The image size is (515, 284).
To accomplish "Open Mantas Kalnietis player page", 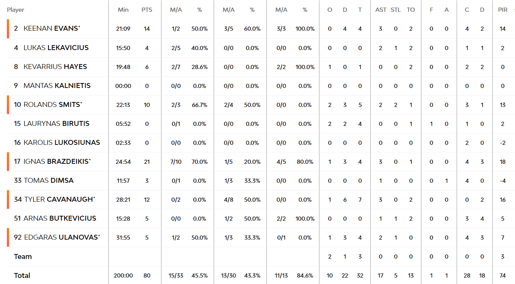I will 57,86.
